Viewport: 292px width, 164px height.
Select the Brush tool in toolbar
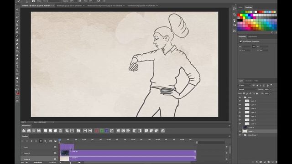tap(17, 36)
